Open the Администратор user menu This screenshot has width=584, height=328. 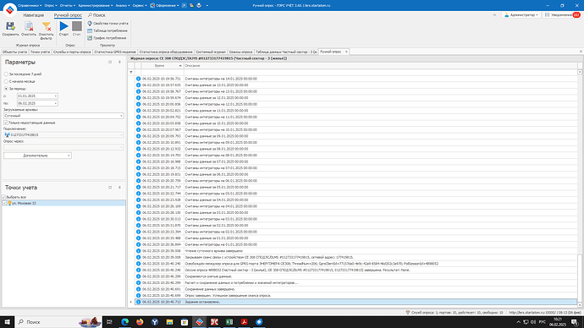(521, 15)
